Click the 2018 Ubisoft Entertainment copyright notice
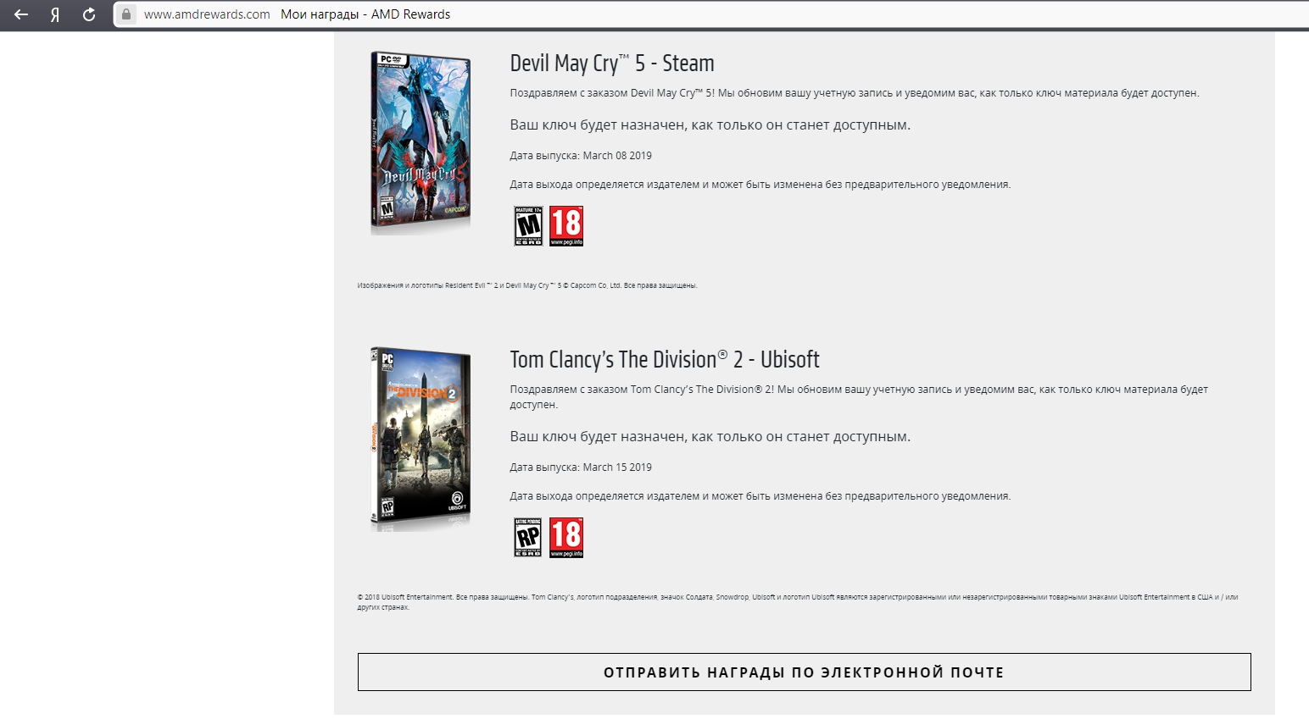 pos(798,602)
